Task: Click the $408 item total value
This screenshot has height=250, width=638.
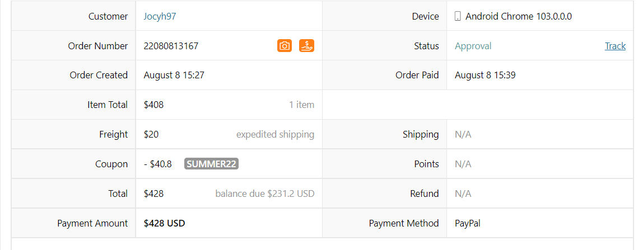Action: click(154, 105)
